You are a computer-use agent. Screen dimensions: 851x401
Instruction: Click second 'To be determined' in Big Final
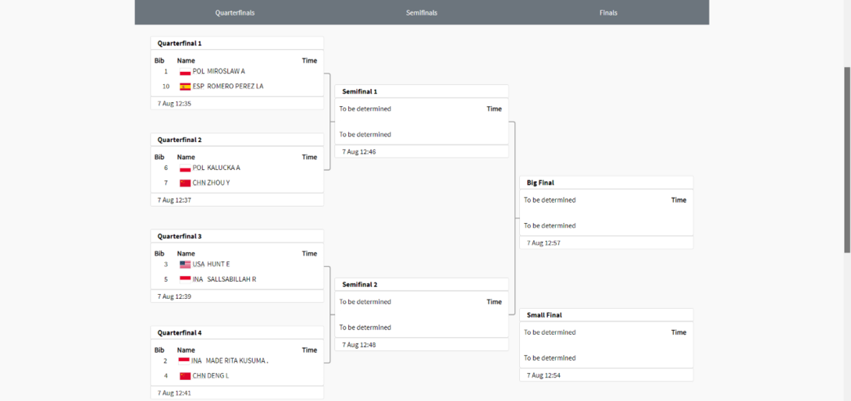[x=550, y=225]
